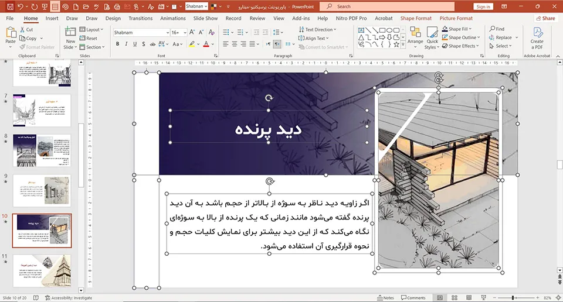The image size is (563, 302).
Task: Open Ribbon Display Options in title bar
Action: pos(504,6)
